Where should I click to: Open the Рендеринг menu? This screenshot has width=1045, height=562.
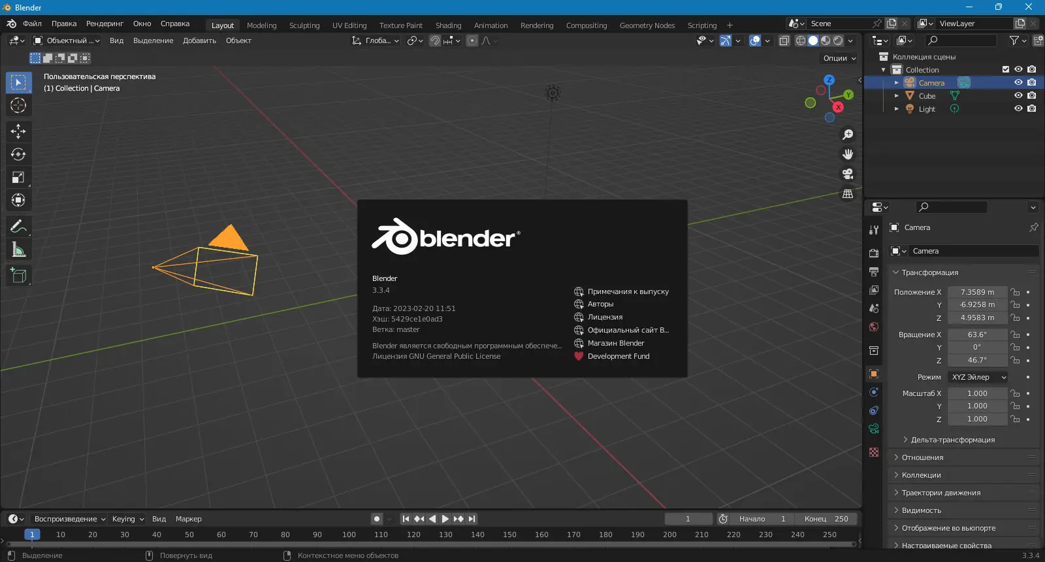coord(104,24)
